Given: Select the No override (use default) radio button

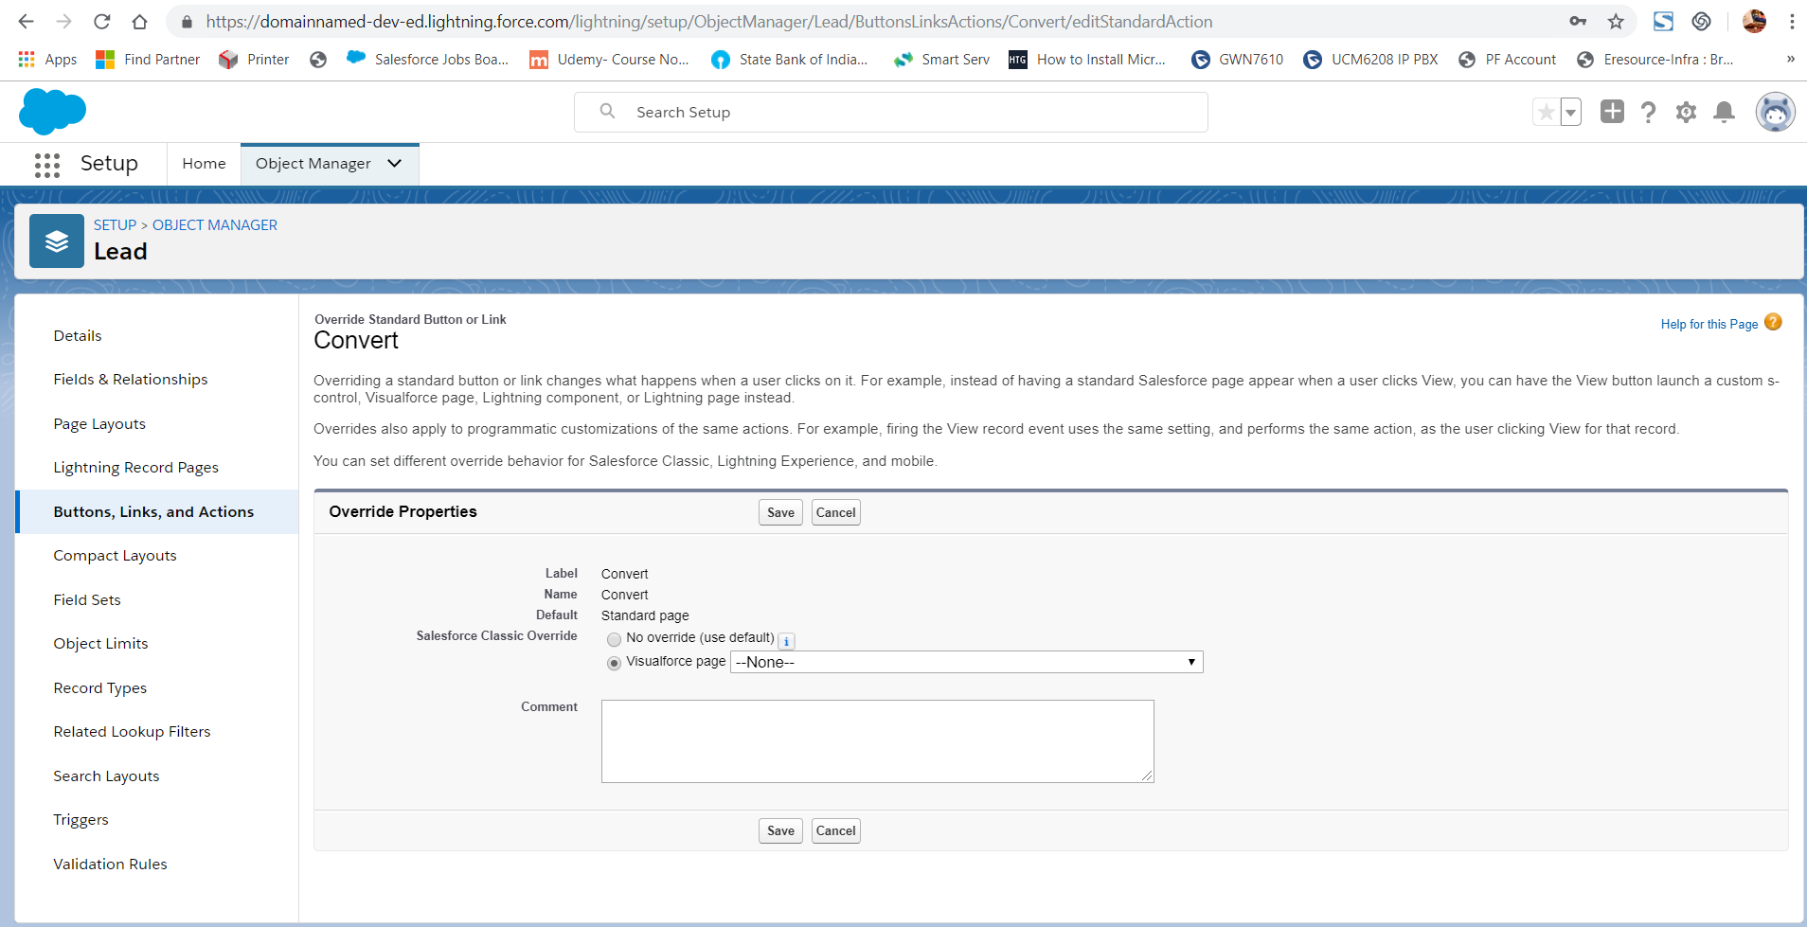Looking at the screenshot, I should pyautogui.click(x=614, y=639).
